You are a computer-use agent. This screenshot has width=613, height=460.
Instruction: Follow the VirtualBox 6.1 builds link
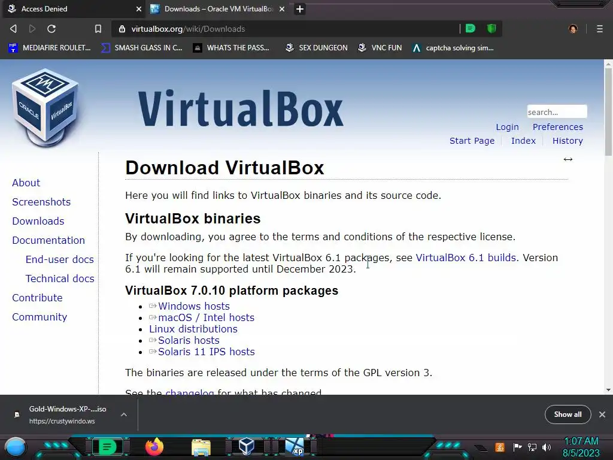[x=466, y=258]
